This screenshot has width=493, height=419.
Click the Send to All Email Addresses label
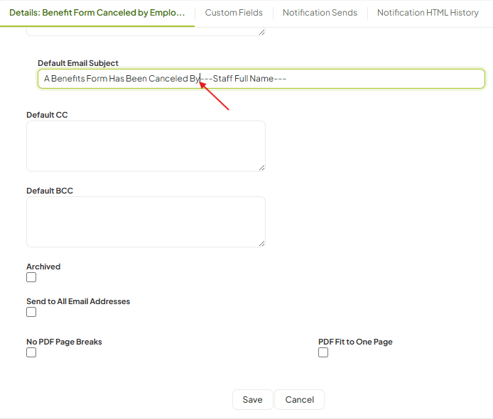pyautogui.click(x=78, y=301)
